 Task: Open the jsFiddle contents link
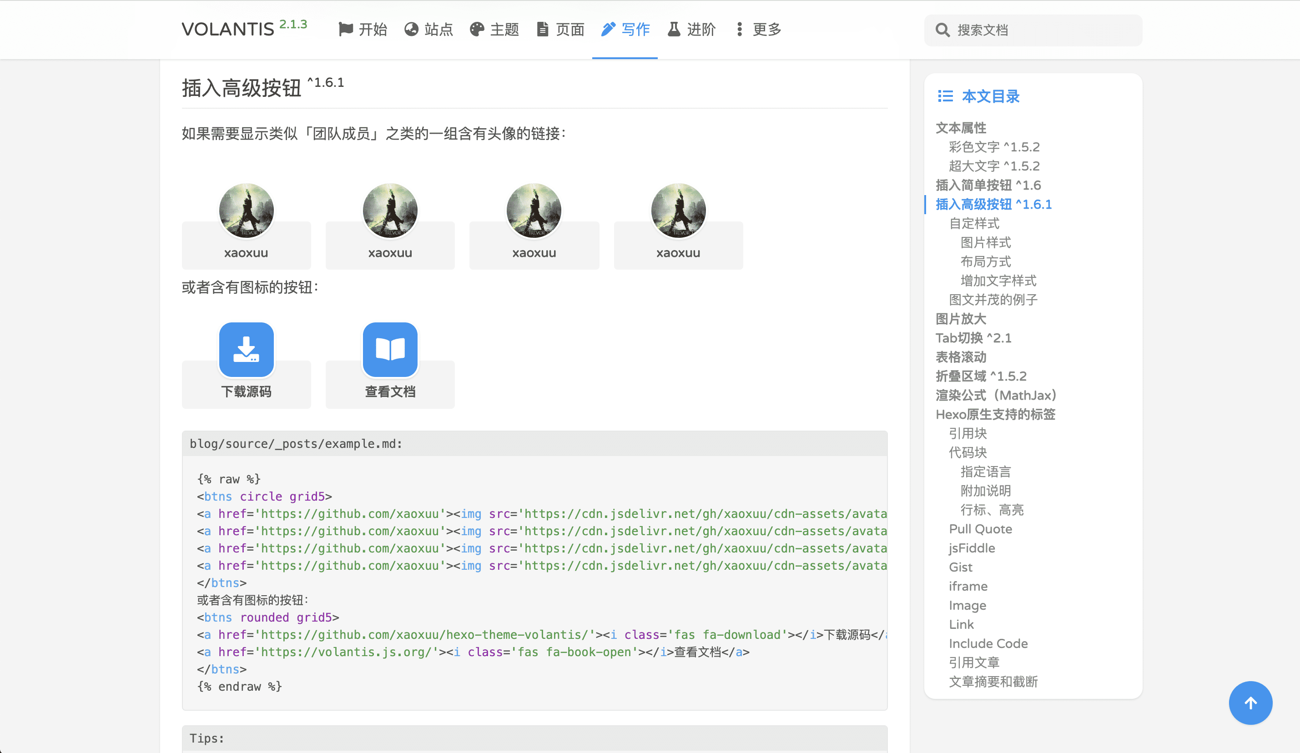point(972,548)
